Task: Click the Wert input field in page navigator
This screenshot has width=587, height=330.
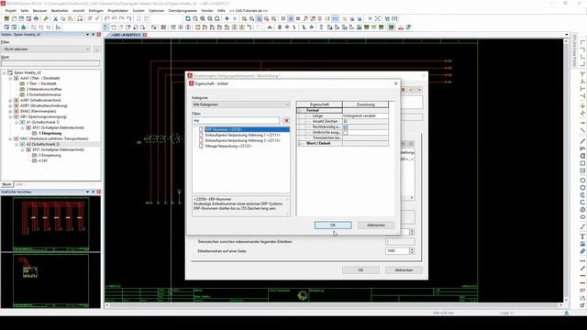Action: pyautogui.click(x=50, y=63)
